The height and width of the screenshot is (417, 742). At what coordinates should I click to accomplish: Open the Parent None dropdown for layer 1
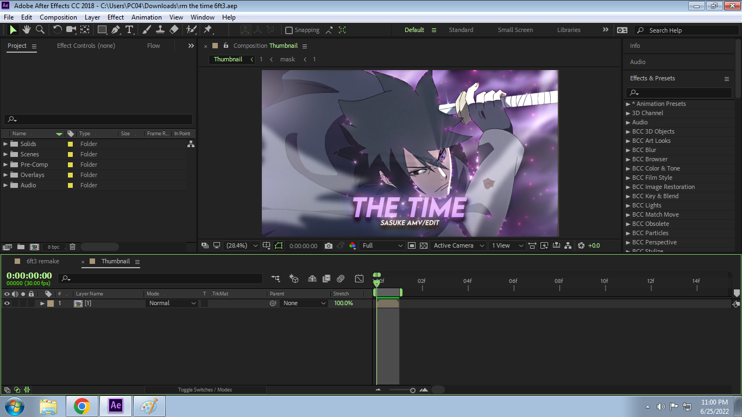[x=304, y=304]
